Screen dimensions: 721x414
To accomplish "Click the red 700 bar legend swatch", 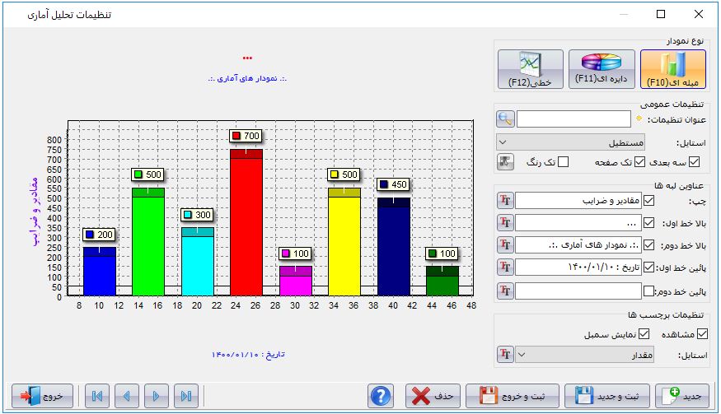I will click(x=236, y=136).
